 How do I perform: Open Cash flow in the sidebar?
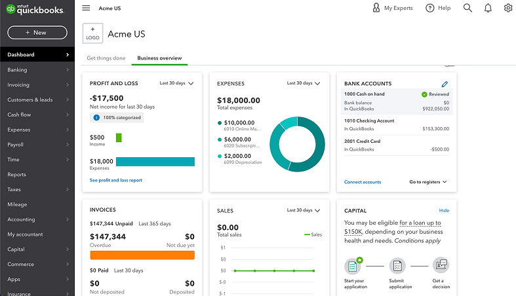37,115
